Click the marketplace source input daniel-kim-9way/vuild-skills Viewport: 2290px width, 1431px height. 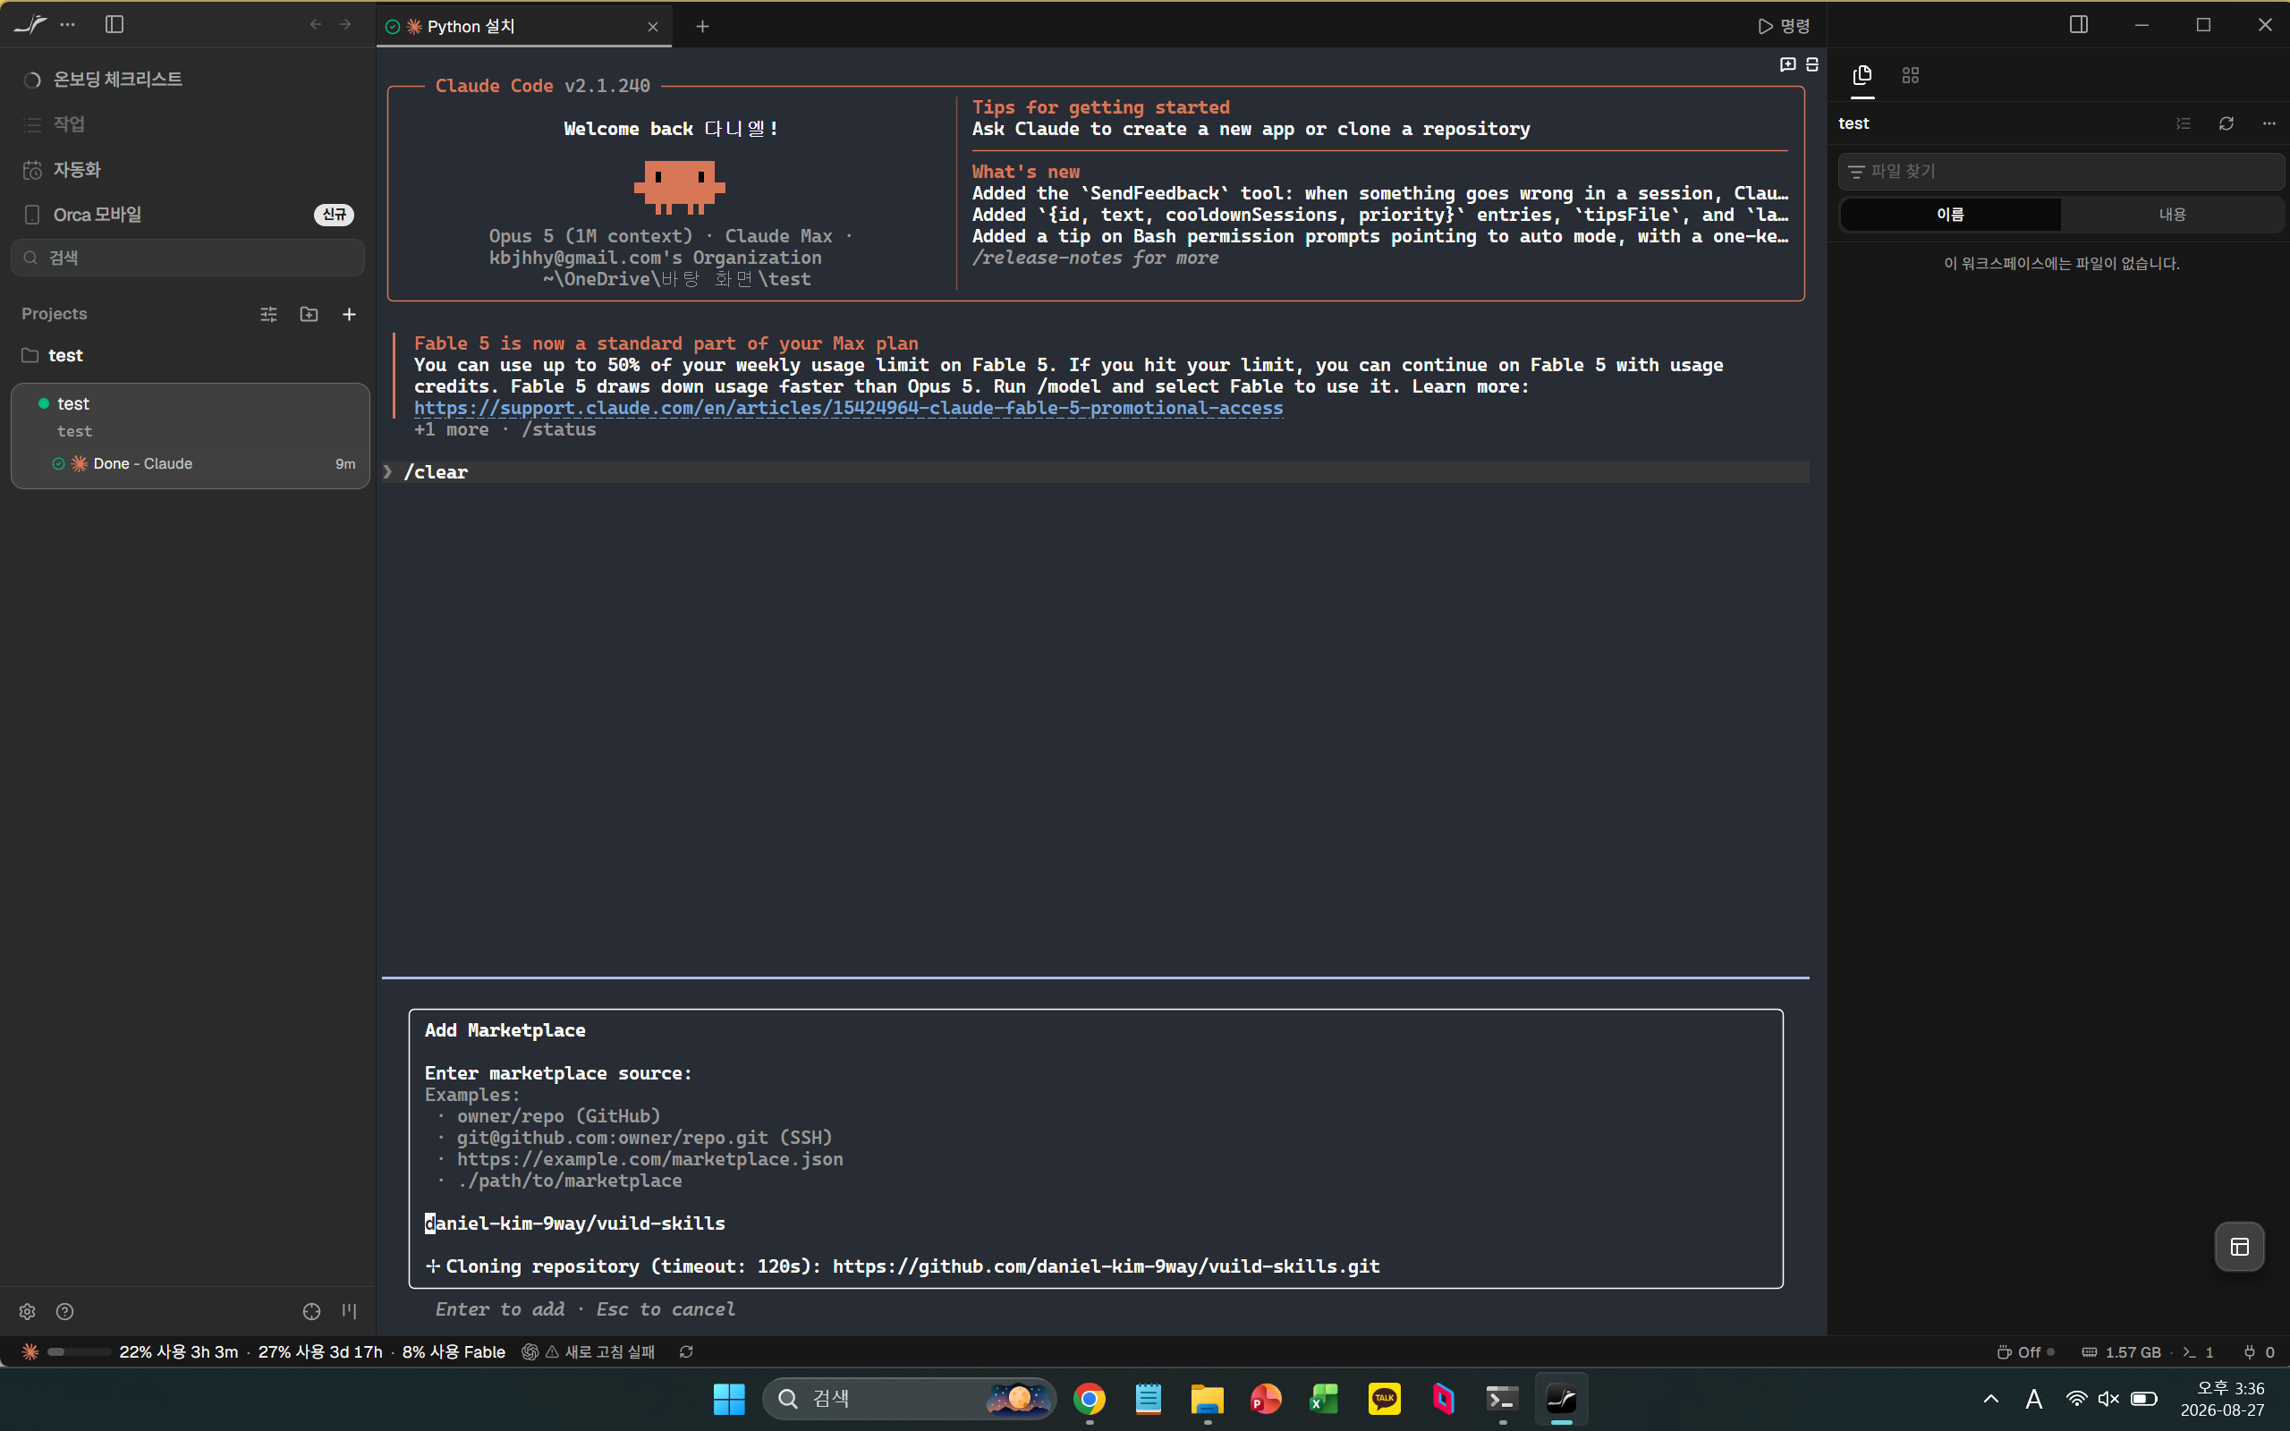[575, 1224]
